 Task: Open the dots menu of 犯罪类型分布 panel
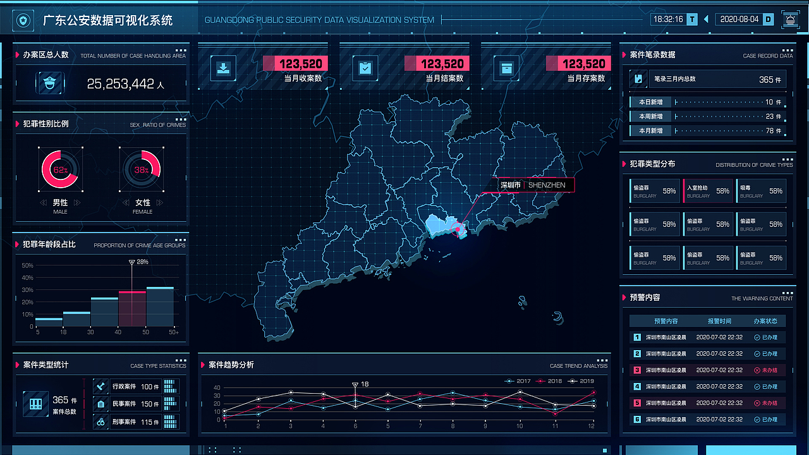coord(788,159)
